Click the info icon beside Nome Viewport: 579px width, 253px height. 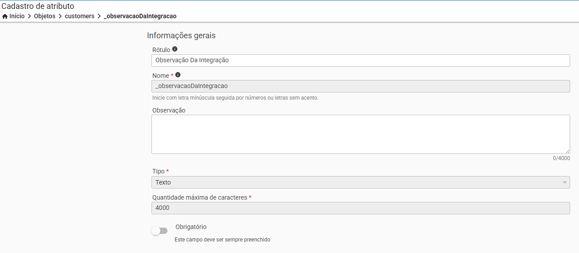tap(178, 75)
